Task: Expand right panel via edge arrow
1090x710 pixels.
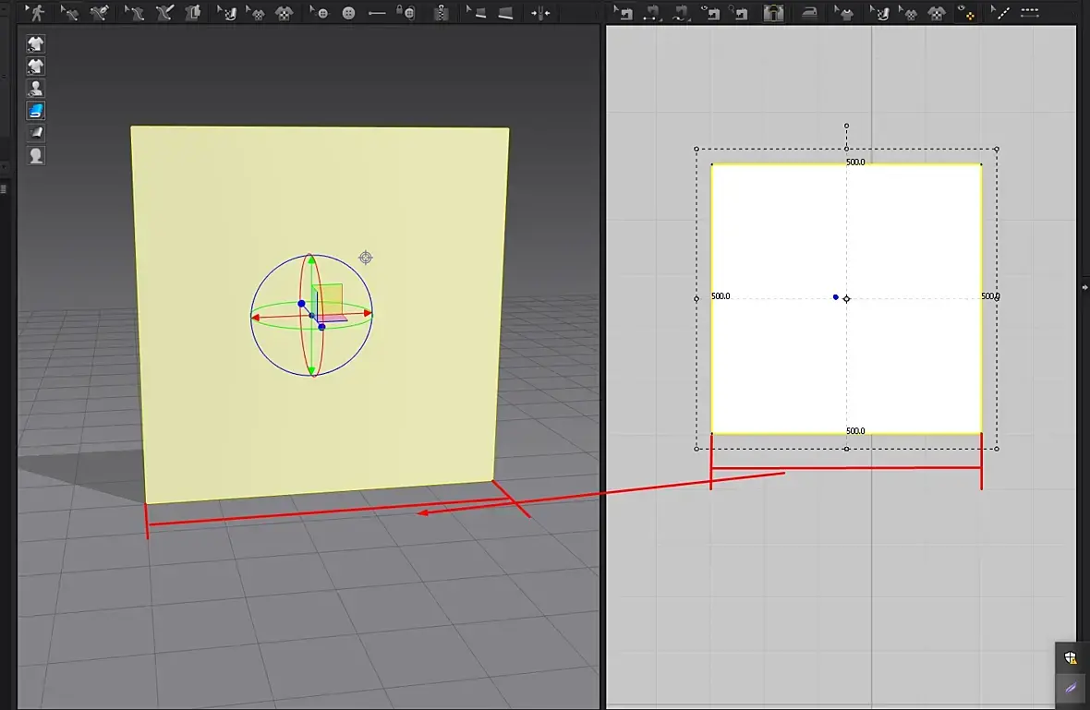Action: [x=1084, y=287]
